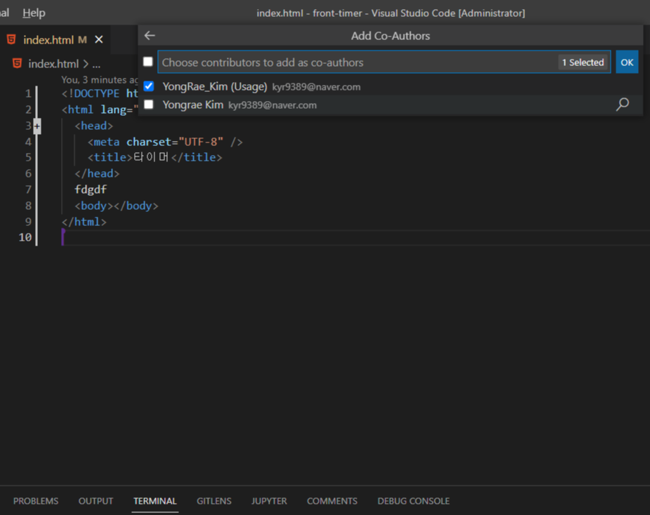
Task: Uncheck YongRae_Kim (Usage) contributor
Action: [x=148, y=86]
